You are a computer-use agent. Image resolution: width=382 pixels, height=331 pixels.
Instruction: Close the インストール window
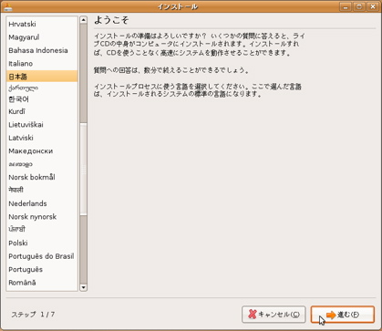373,6
